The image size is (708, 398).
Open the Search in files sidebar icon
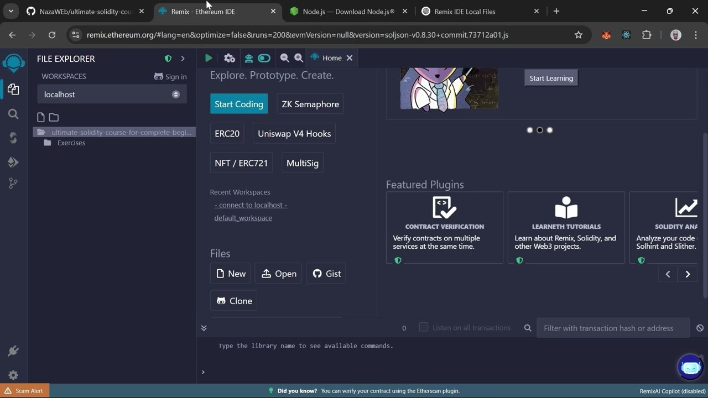pos(13,114)
